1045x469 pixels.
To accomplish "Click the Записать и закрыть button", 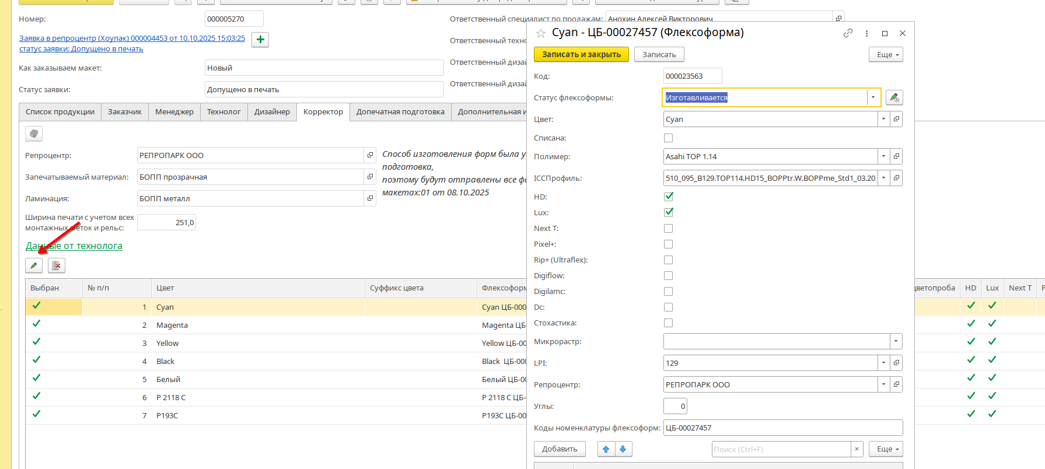I will (581, 54).
